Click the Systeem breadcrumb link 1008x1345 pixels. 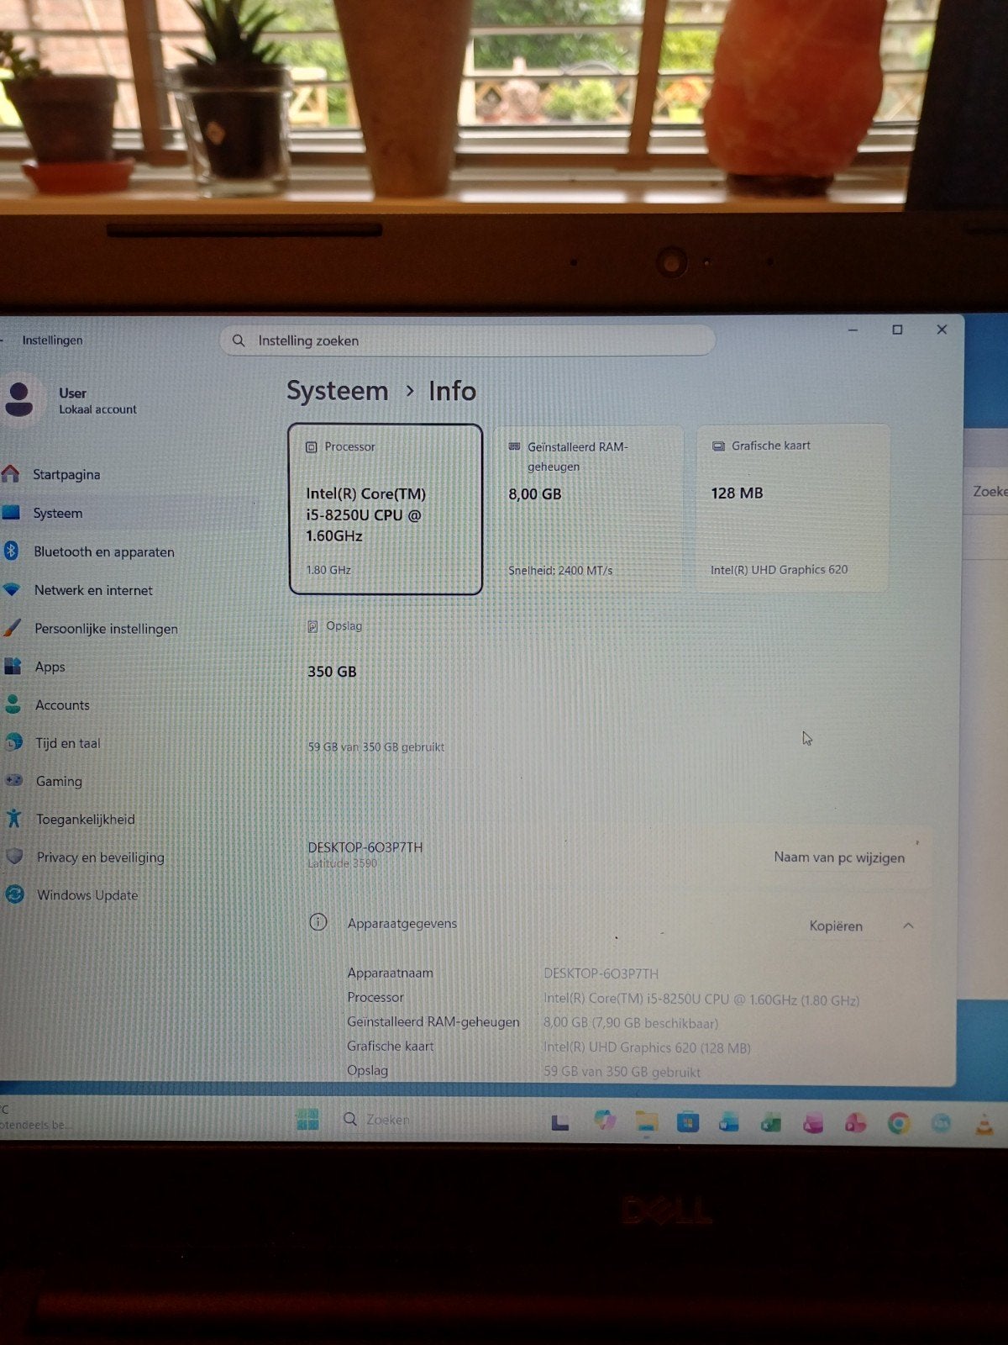click(337, 391)
